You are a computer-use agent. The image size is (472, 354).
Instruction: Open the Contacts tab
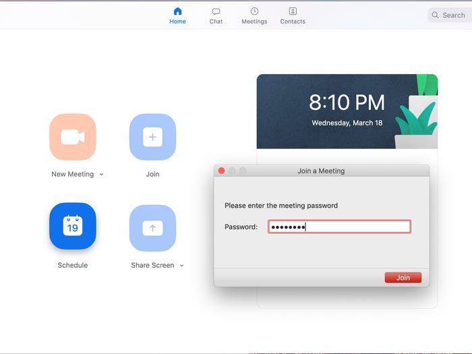(293, 16)
